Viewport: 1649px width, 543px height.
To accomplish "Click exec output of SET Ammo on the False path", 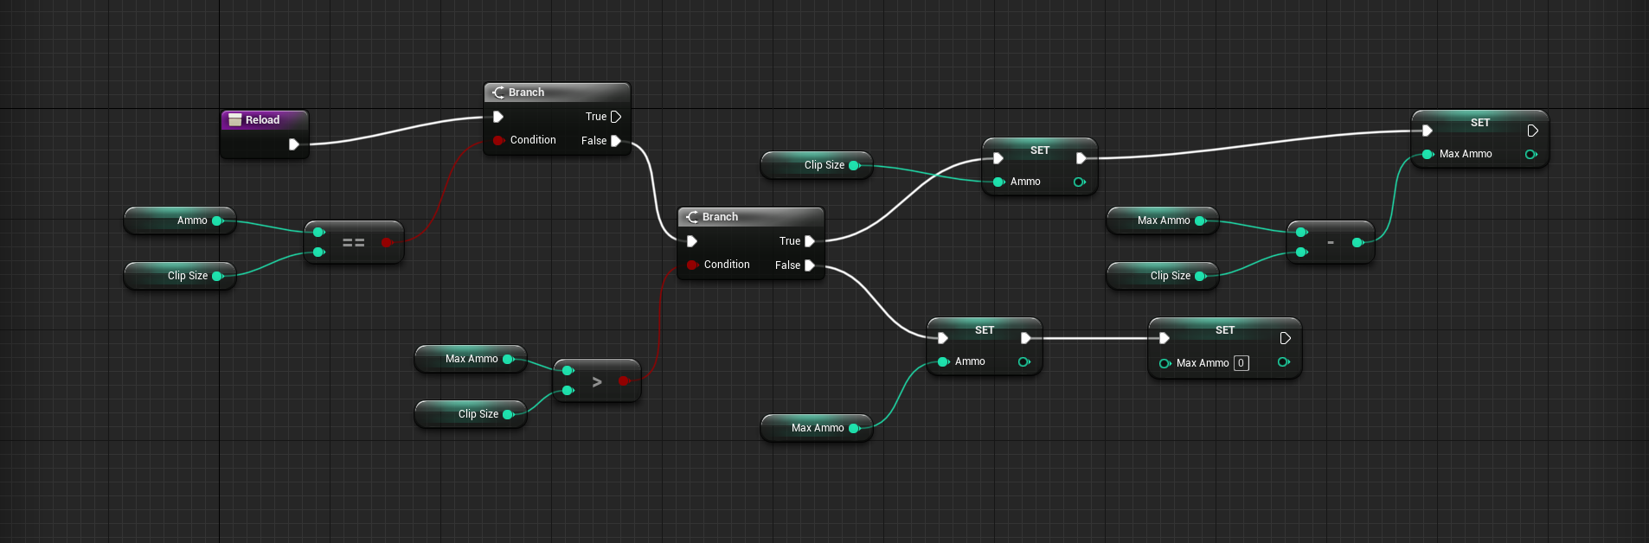I will (1026, 338).
